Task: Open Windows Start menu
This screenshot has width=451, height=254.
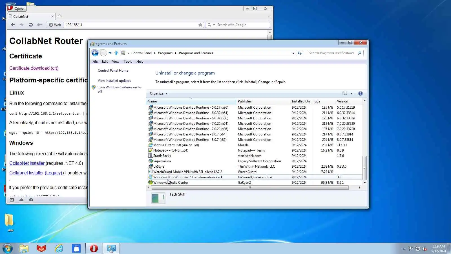Action: click(7, 249)
